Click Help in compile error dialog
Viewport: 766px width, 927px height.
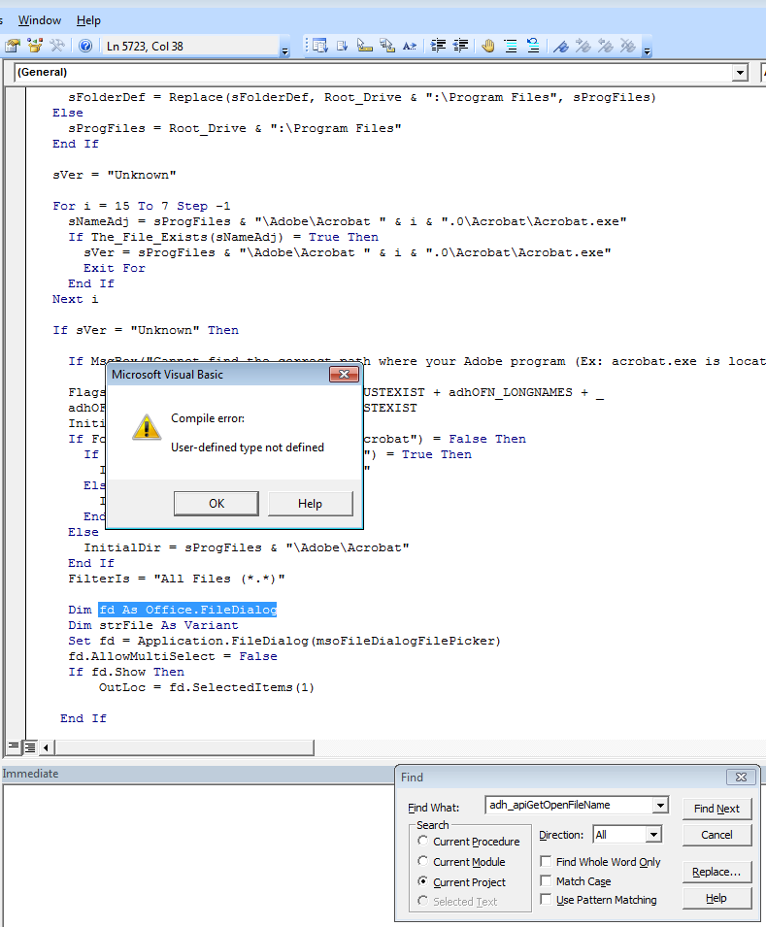[310, 503]
